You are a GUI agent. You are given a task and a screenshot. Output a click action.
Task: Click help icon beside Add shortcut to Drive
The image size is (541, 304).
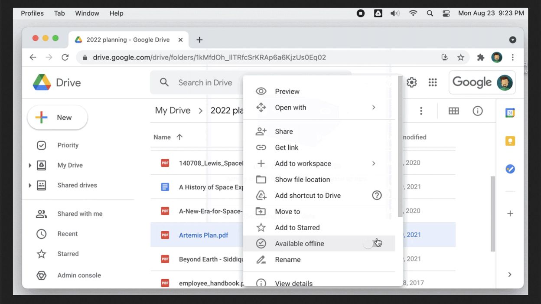click(377, 196)
